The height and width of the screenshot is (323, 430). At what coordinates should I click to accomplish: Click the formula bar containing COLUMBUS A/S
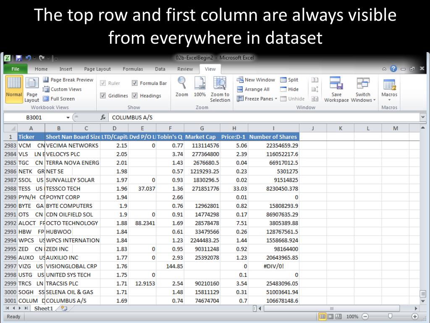[264, 118]
